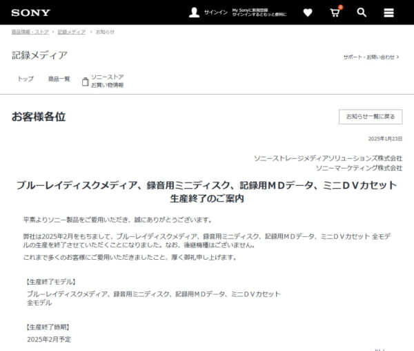
Task: Click the 記録メディア section heading
Action: pos(39,55)
